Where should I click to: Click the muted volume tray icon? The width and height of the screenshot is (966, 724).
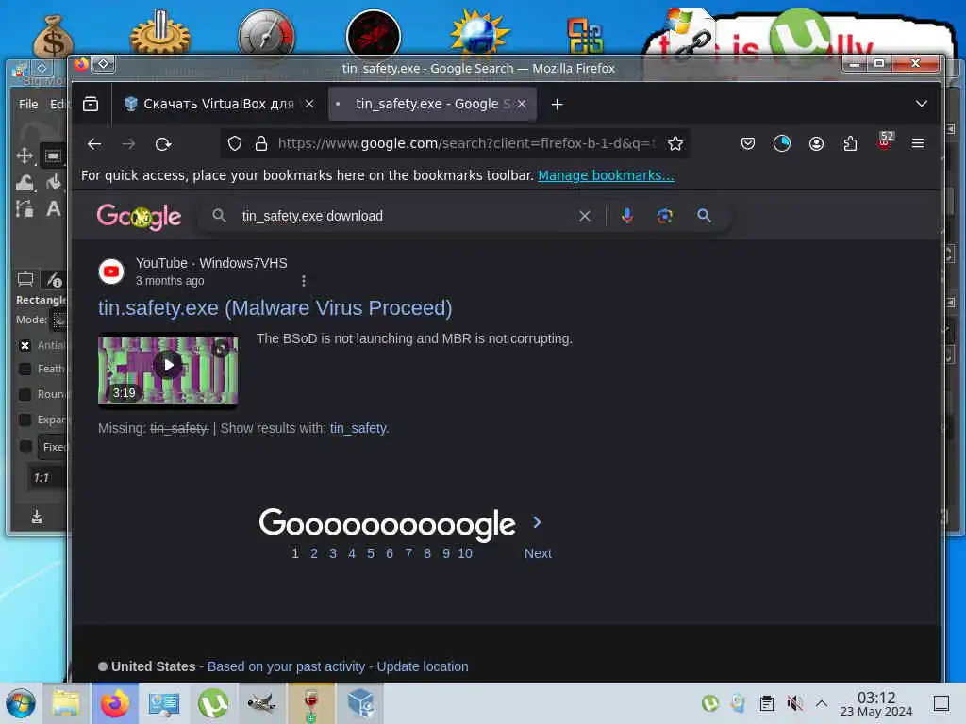[794, 703]
